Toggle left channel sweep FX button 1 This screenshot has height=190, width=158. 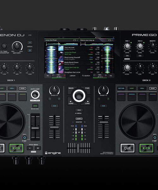pyautogui.click(x=50, y=99)
